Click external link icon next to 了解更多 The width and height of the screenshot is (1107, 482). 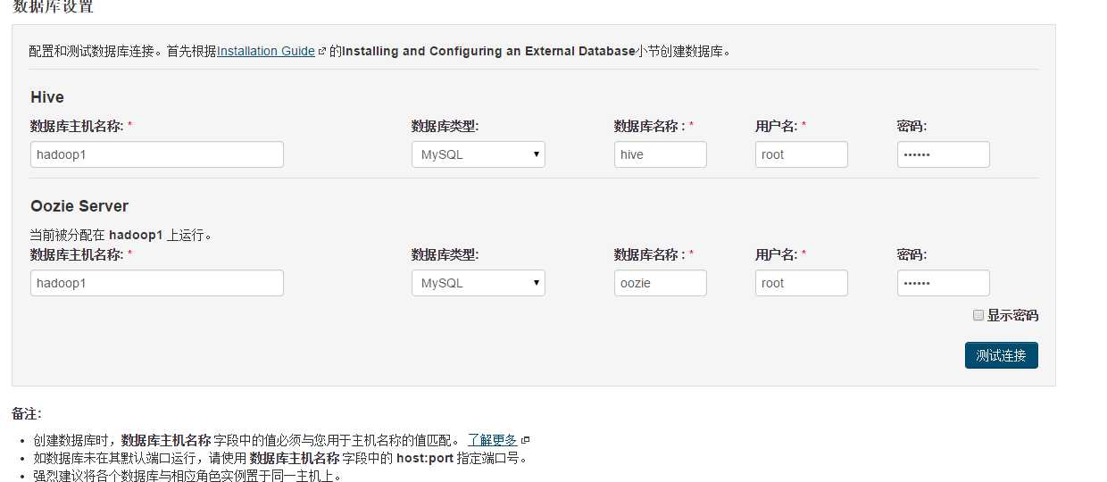tap(526, 441)
